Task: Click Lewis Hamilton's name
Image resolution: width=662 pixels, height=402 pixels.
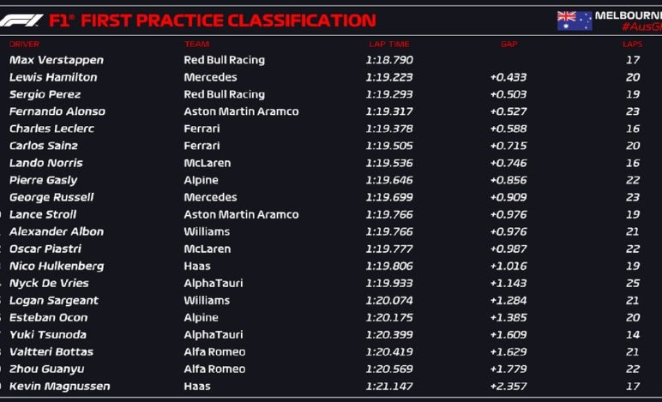Action: [x=53, y=77]
